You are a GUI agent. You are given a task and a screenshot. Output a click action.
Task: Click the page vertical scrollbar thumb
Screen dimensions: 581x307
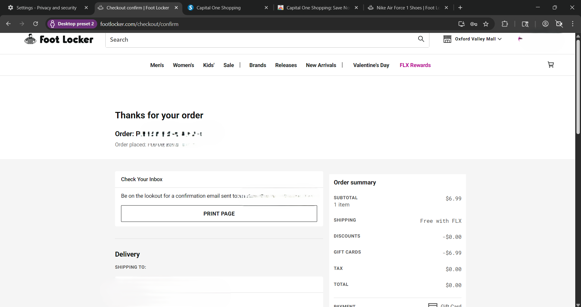pos(578,87)
